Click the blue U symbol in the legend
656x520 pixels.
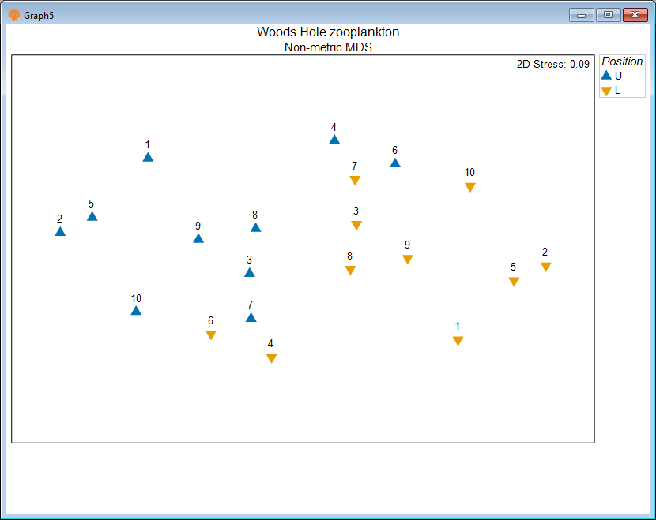tap(607, 76)
